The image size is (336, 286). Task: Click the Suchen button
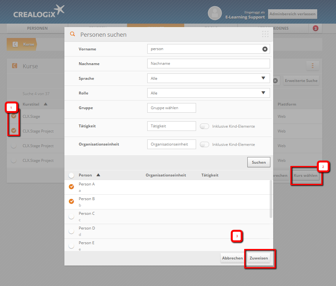[259, 162]
